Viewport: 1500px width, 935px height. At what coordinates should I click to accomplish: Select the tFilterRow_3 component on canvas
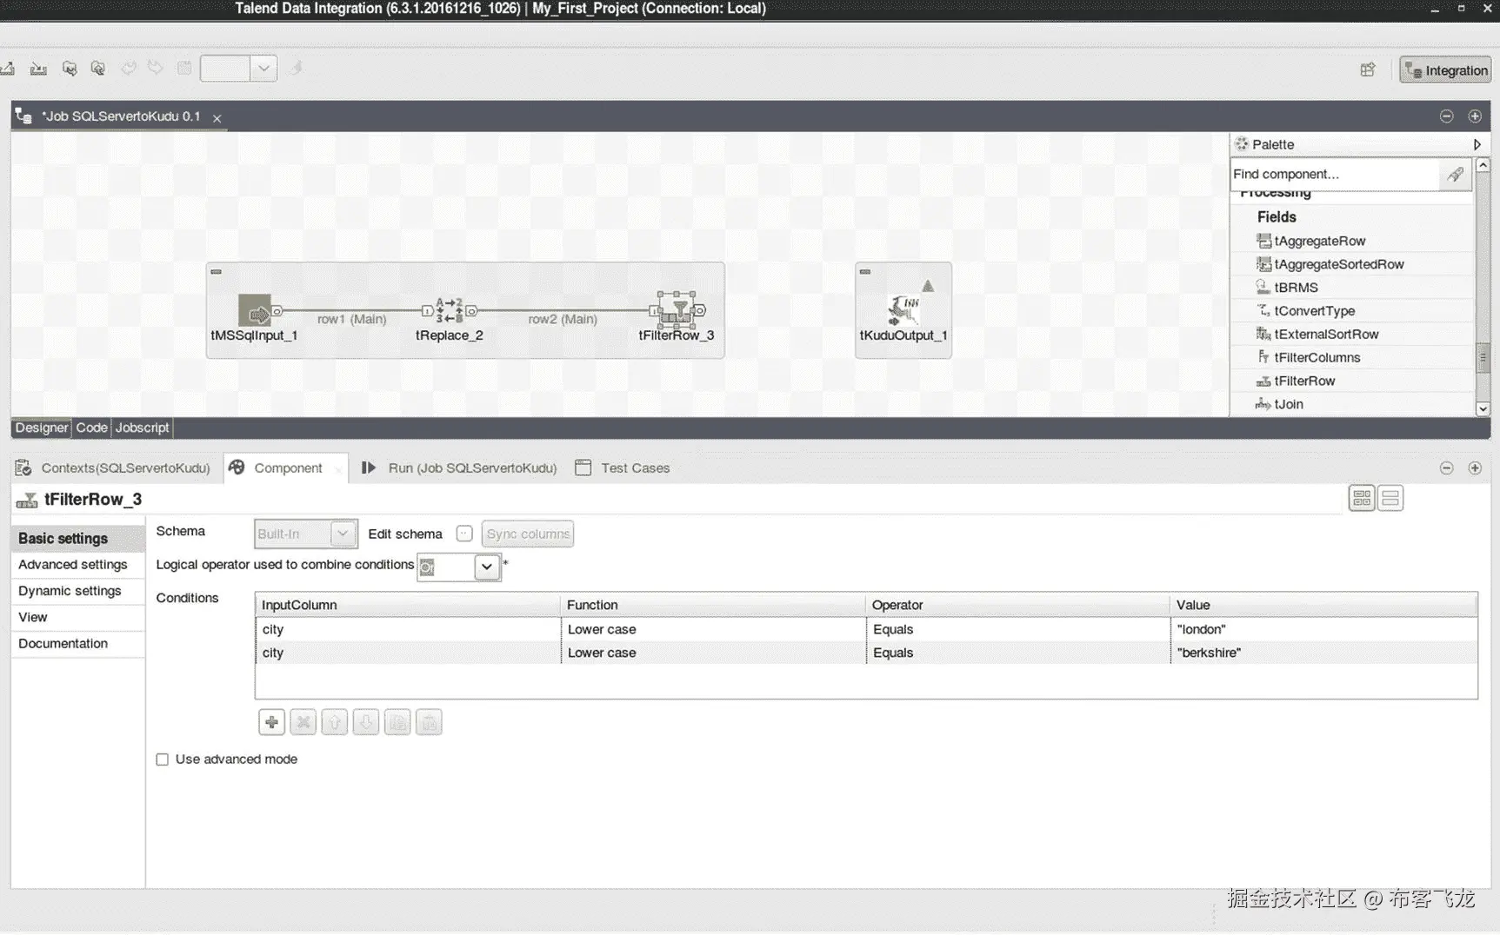tap(676, 310)
